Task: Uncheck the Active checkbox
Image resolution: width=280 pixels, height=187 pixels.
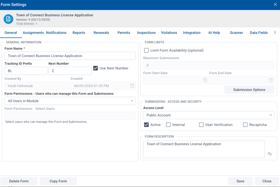Action: [146, 125]
